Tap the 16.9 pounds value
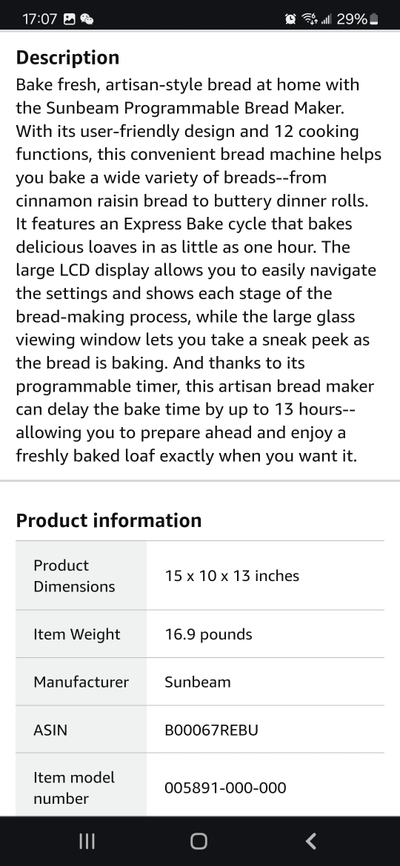This screenshot has width=400, height=866. [x=208, y=634]
